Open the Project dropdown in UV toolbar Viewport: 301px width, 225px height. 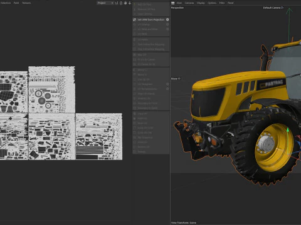(x=105, y=3)
